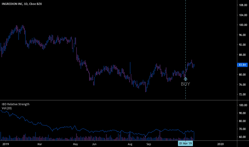Screen dimensions: 249x147
Task: Click the 96.00 price axis label
Action: click(242, 35)
